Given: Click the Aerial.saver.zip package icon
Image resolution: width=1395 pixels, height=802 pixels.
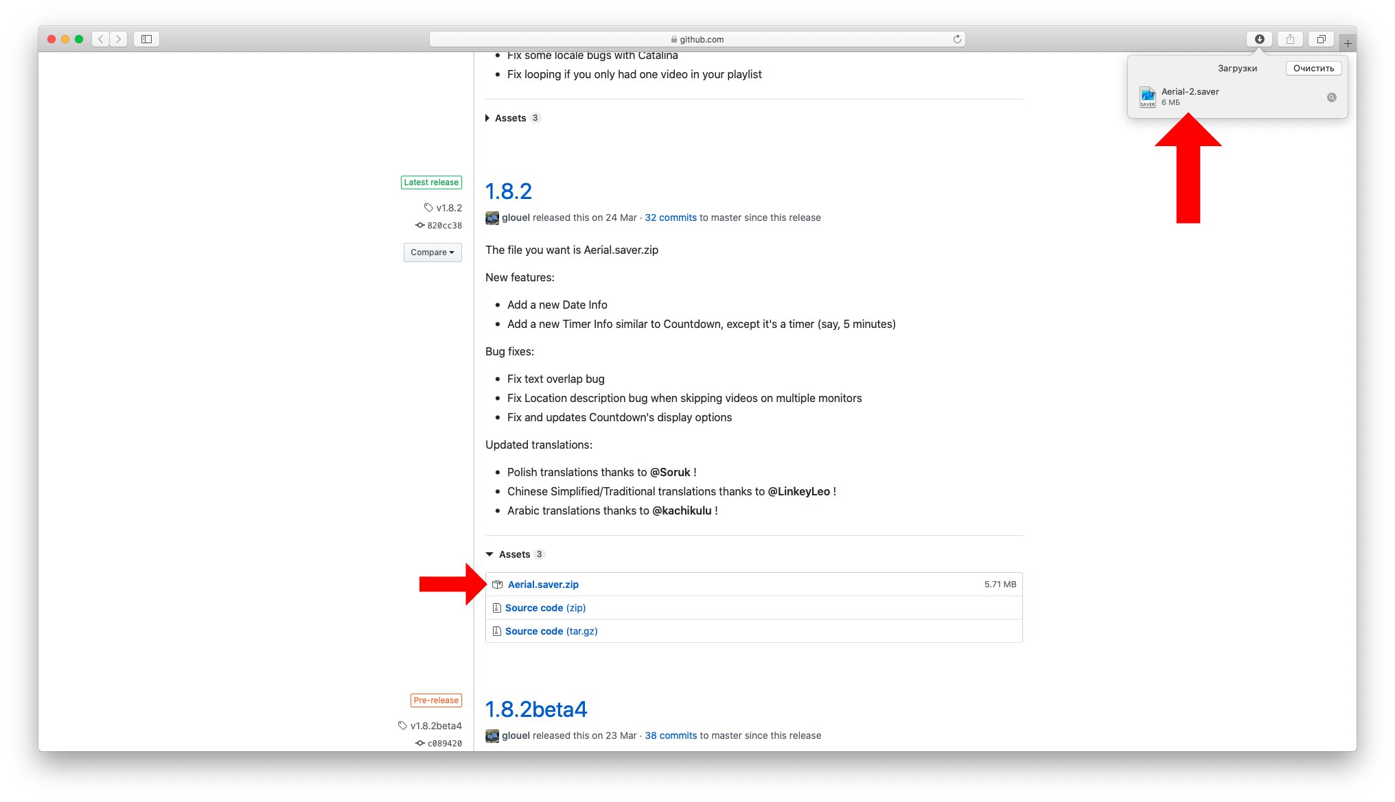Looking at the screenshot, I should pos(498,585).
